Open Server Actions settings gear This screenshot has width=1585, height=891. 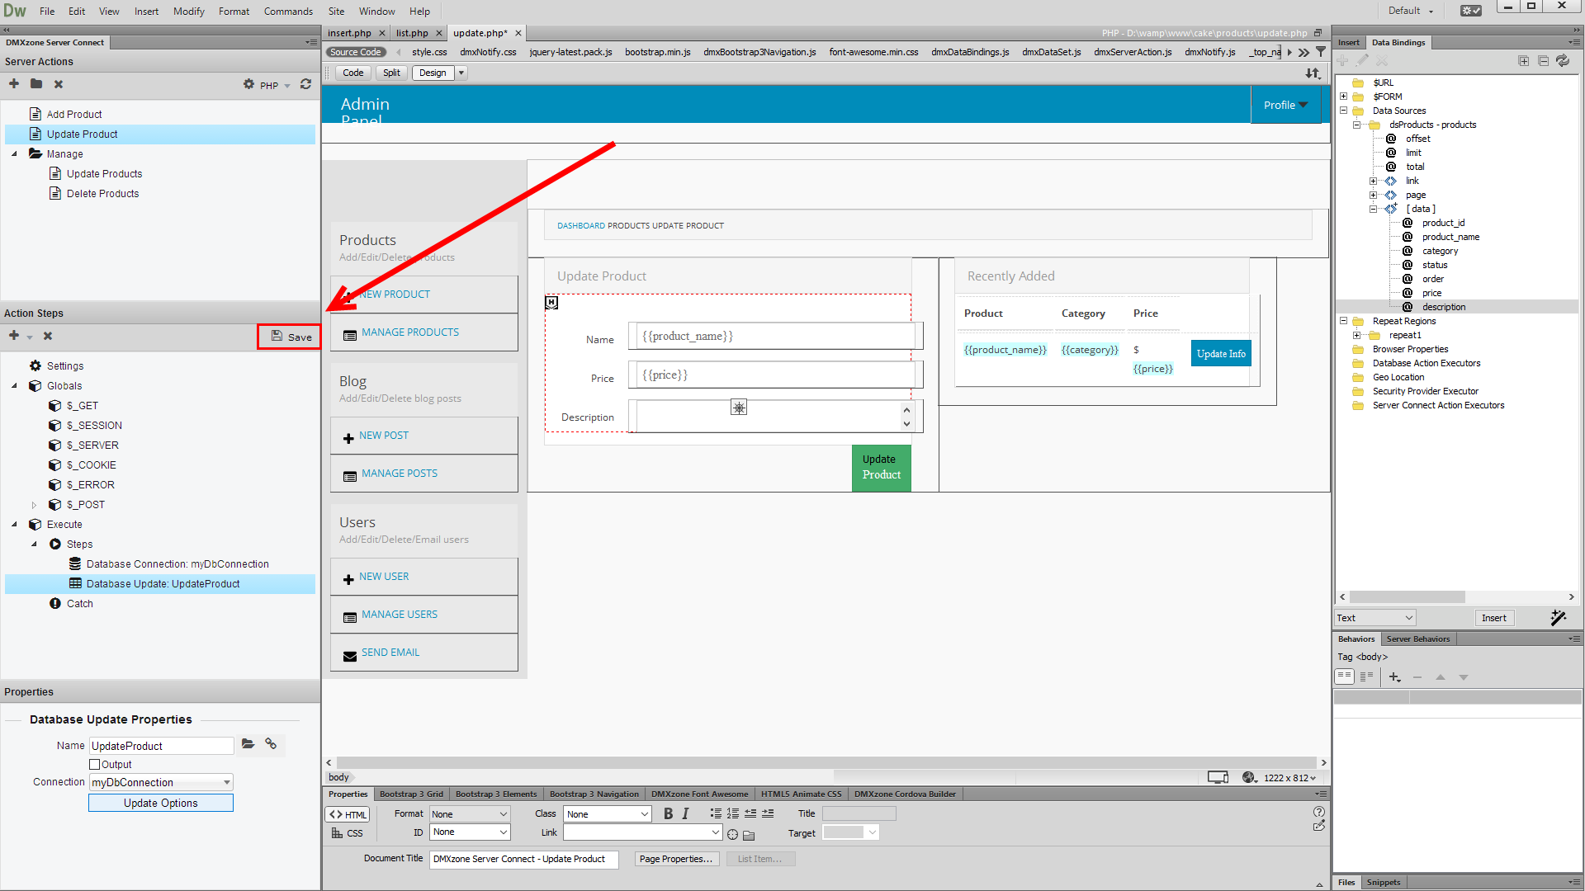pyautogui.click(x=248, y=84)
